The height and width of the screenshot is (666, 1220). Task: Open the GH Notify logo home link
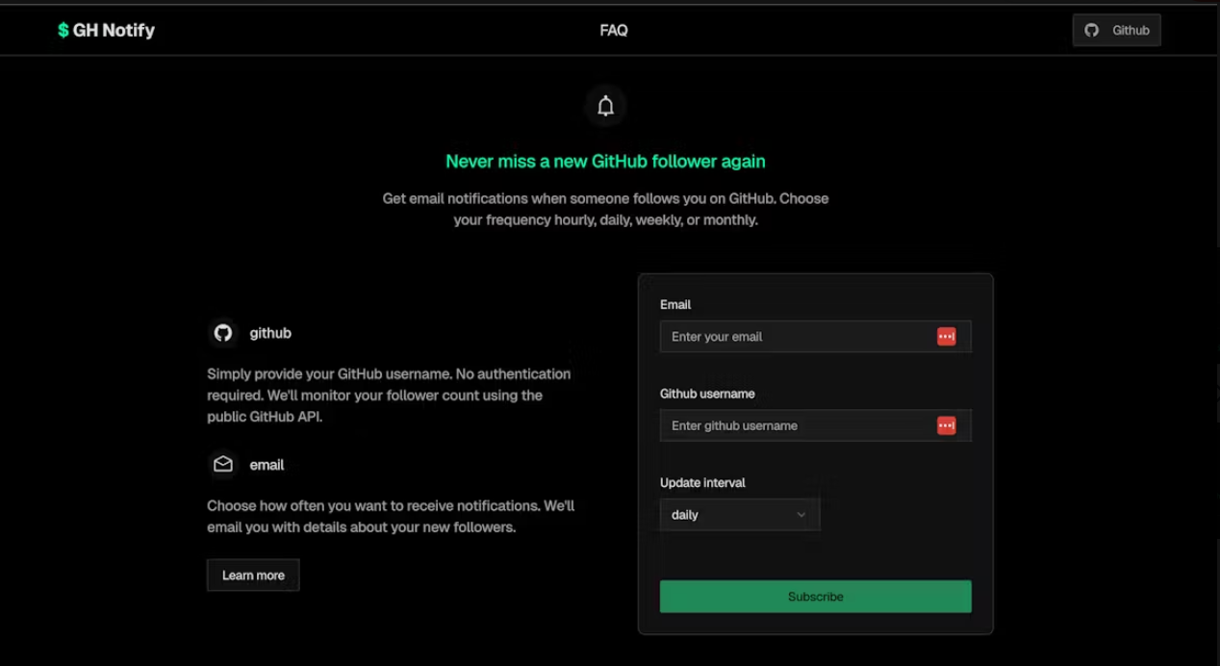pos(106,30)
